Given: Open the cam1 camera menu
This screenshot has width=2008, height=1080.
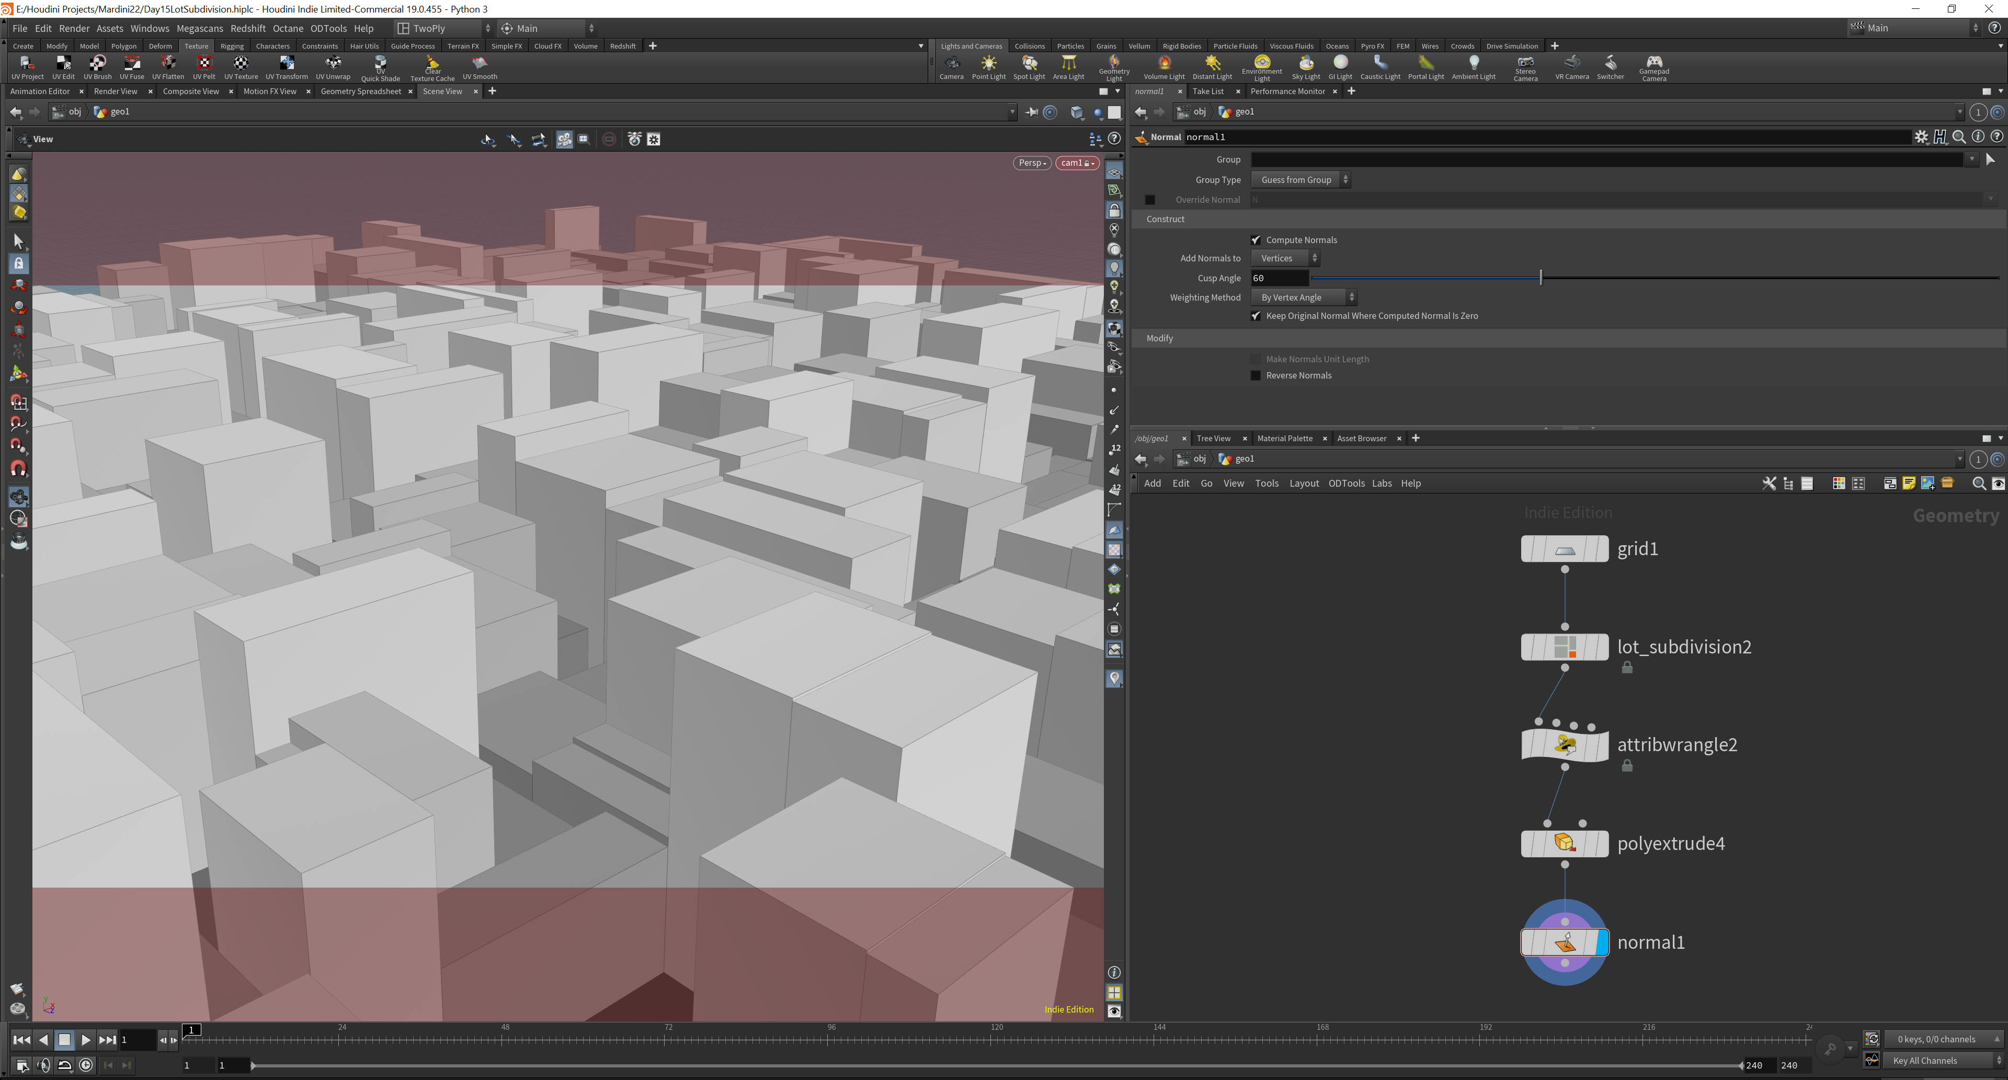Looking at the screenshot, I should click(x=1077, y=163).
